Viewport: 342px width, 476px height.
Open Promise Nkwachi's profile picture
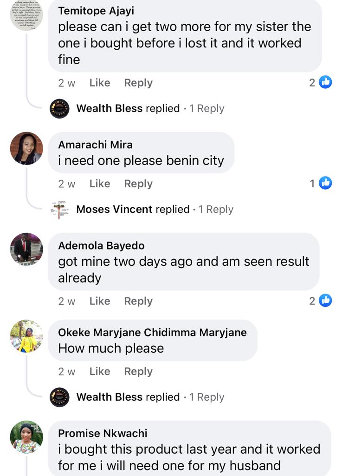click(x=26, y=437)
